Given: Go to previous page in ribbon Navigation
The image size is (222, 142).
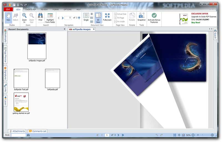Looking at the screenshot, I should point(59,18).
